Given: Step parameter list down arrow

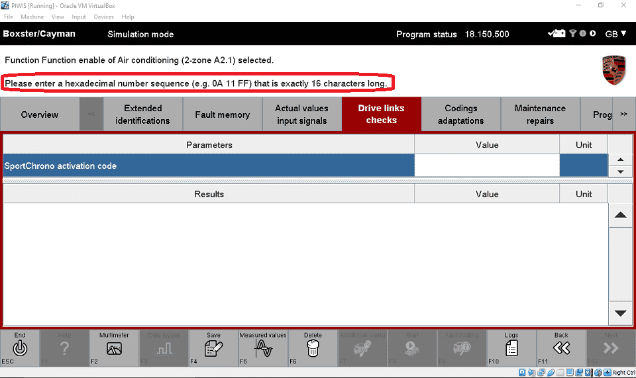Looking at the screenshot, I should click(620, 171).
